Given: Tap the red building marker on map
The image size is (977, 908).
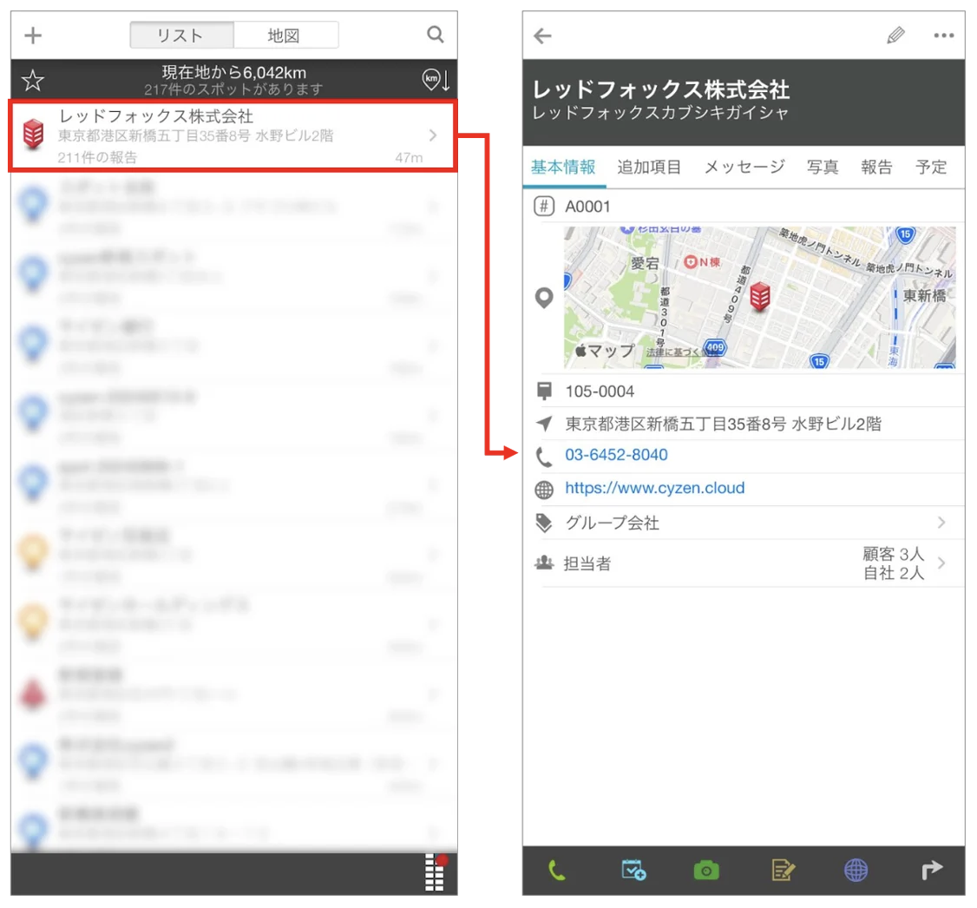Looking at the screenshot, I should point(760,296).
